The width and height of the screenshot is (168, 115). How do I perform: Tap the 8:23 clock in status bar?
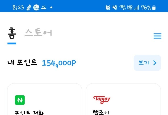(18, 8)
